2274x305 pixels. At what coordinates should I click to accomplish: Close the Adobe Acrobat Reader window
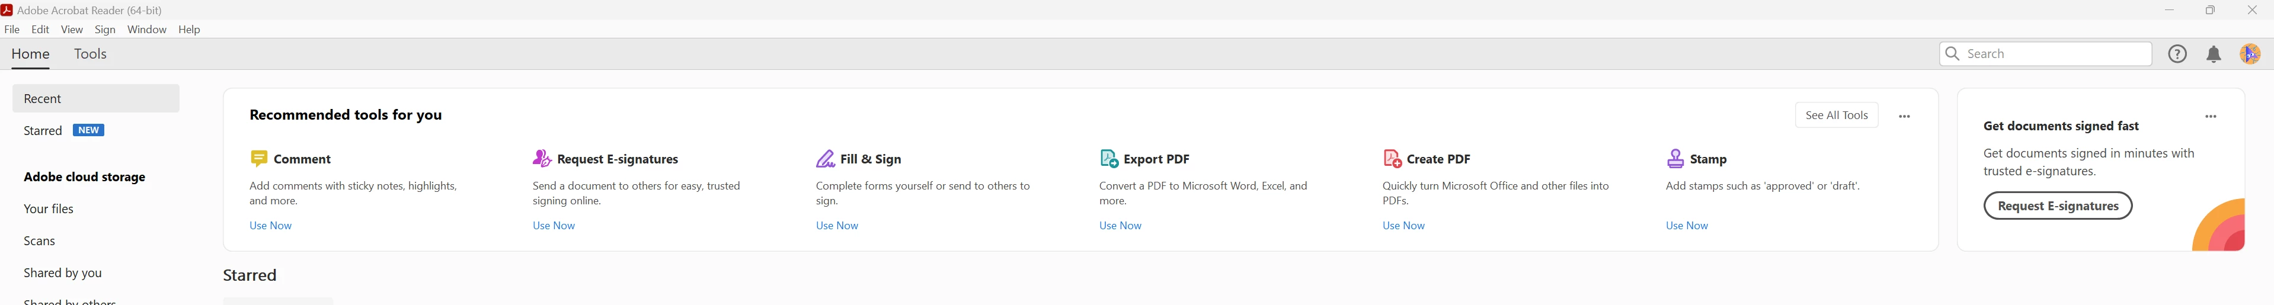pyautogui.click(x=2252, y=9)
